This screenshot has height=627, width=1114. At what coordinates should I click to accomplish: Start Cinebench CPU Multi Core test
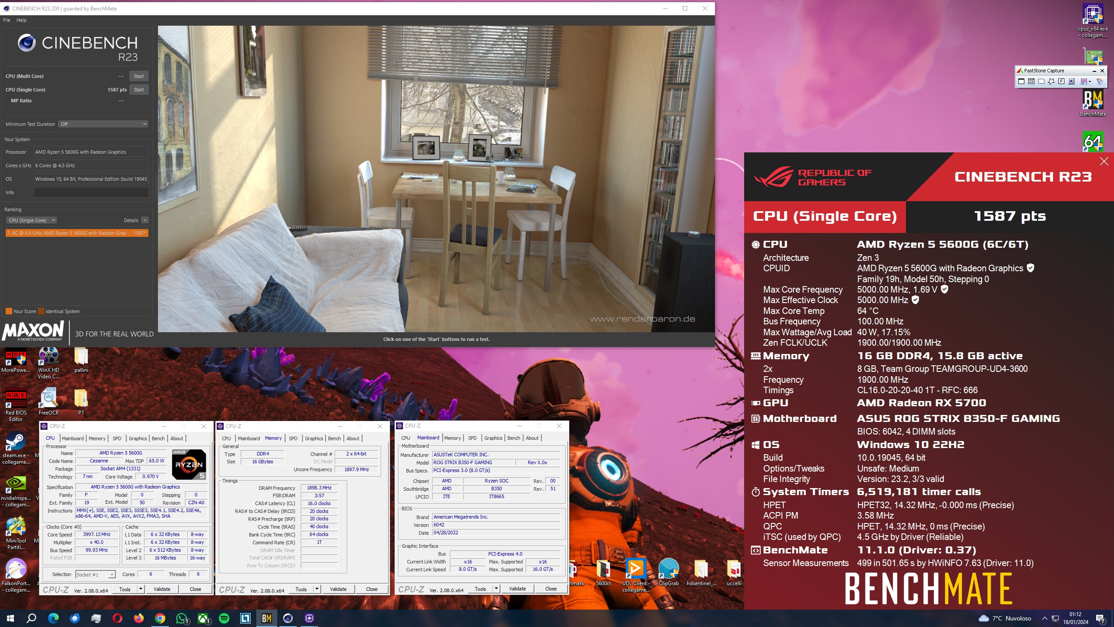tap(139, 76)
